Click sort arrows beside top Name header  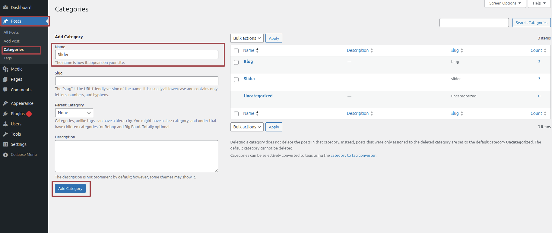tap(257, 50)
